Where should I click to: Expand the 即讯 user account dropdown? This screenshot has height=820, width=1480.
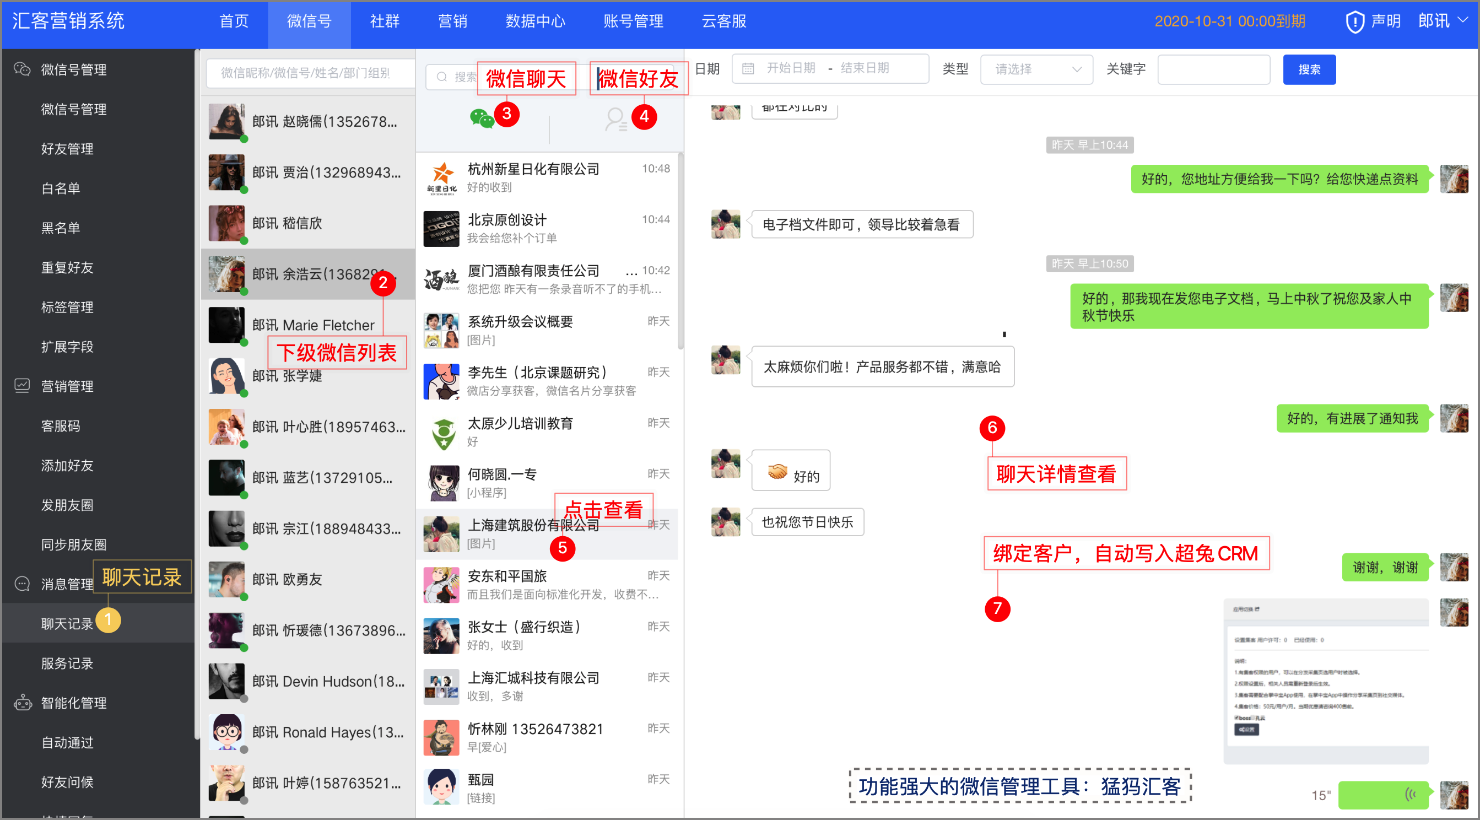pyautogui.click(x=1442, y=21)
